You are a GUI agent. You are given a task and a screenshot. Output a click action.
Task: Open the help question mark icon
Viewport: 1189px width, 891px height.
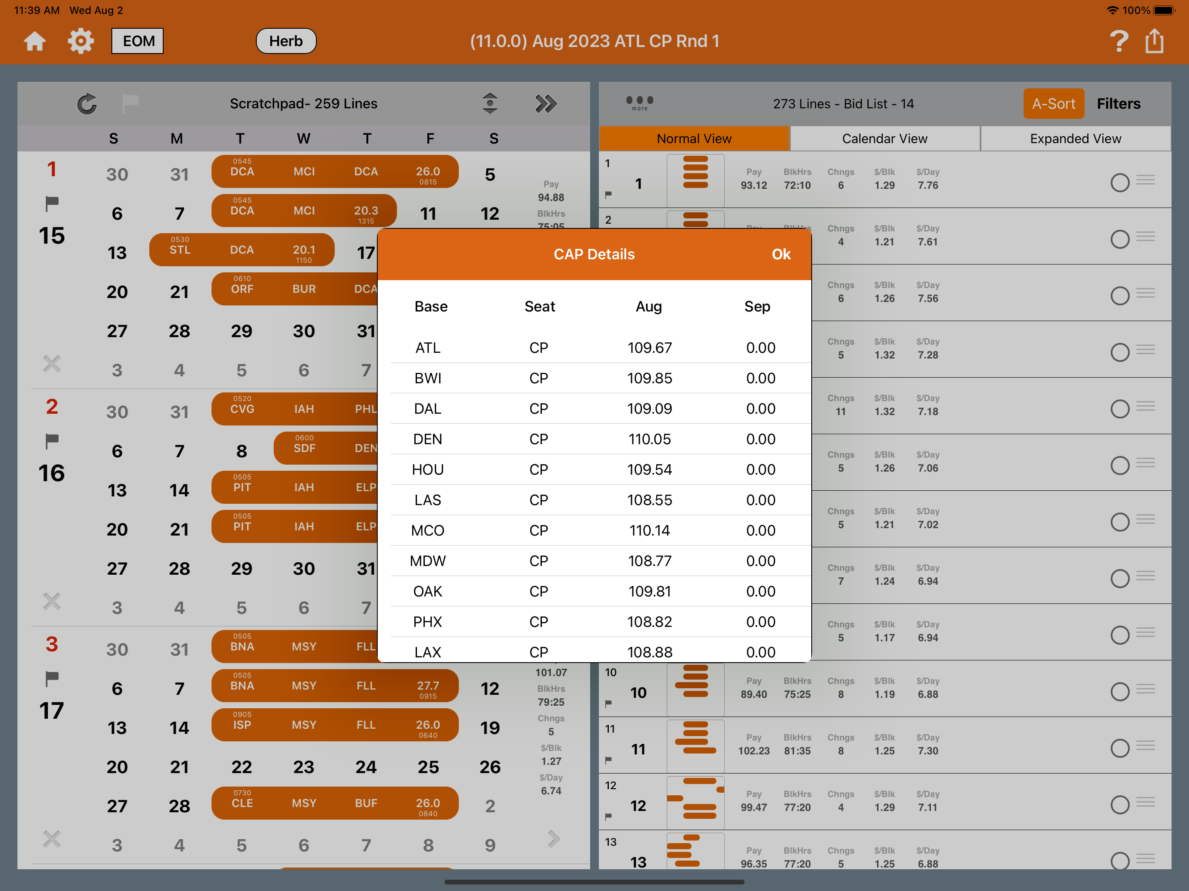1118,41
